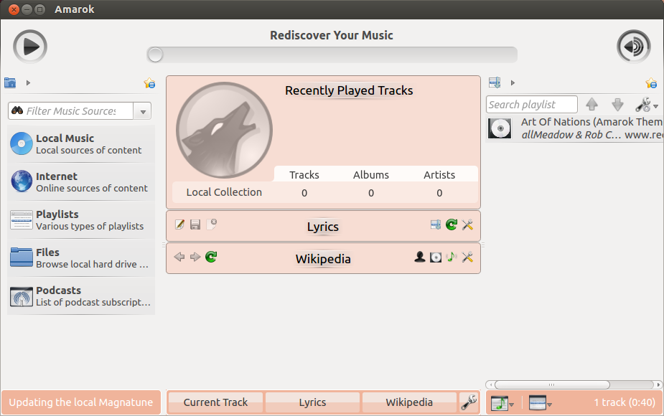The height and width of the screenshot is (416, 664).
Task: Open the Playlists category
Action: coord(81,220)
